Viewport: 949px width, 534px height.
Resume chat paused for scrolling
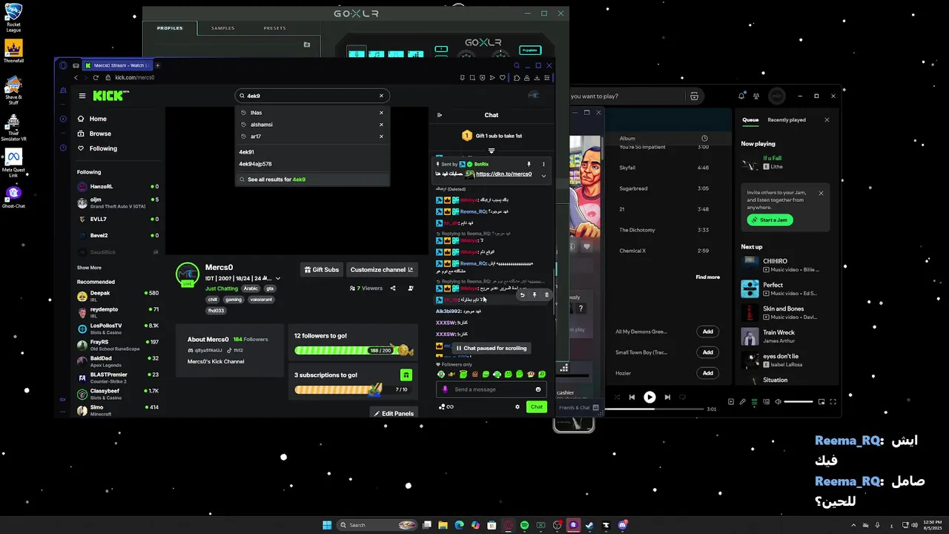[x=491, y=348]
